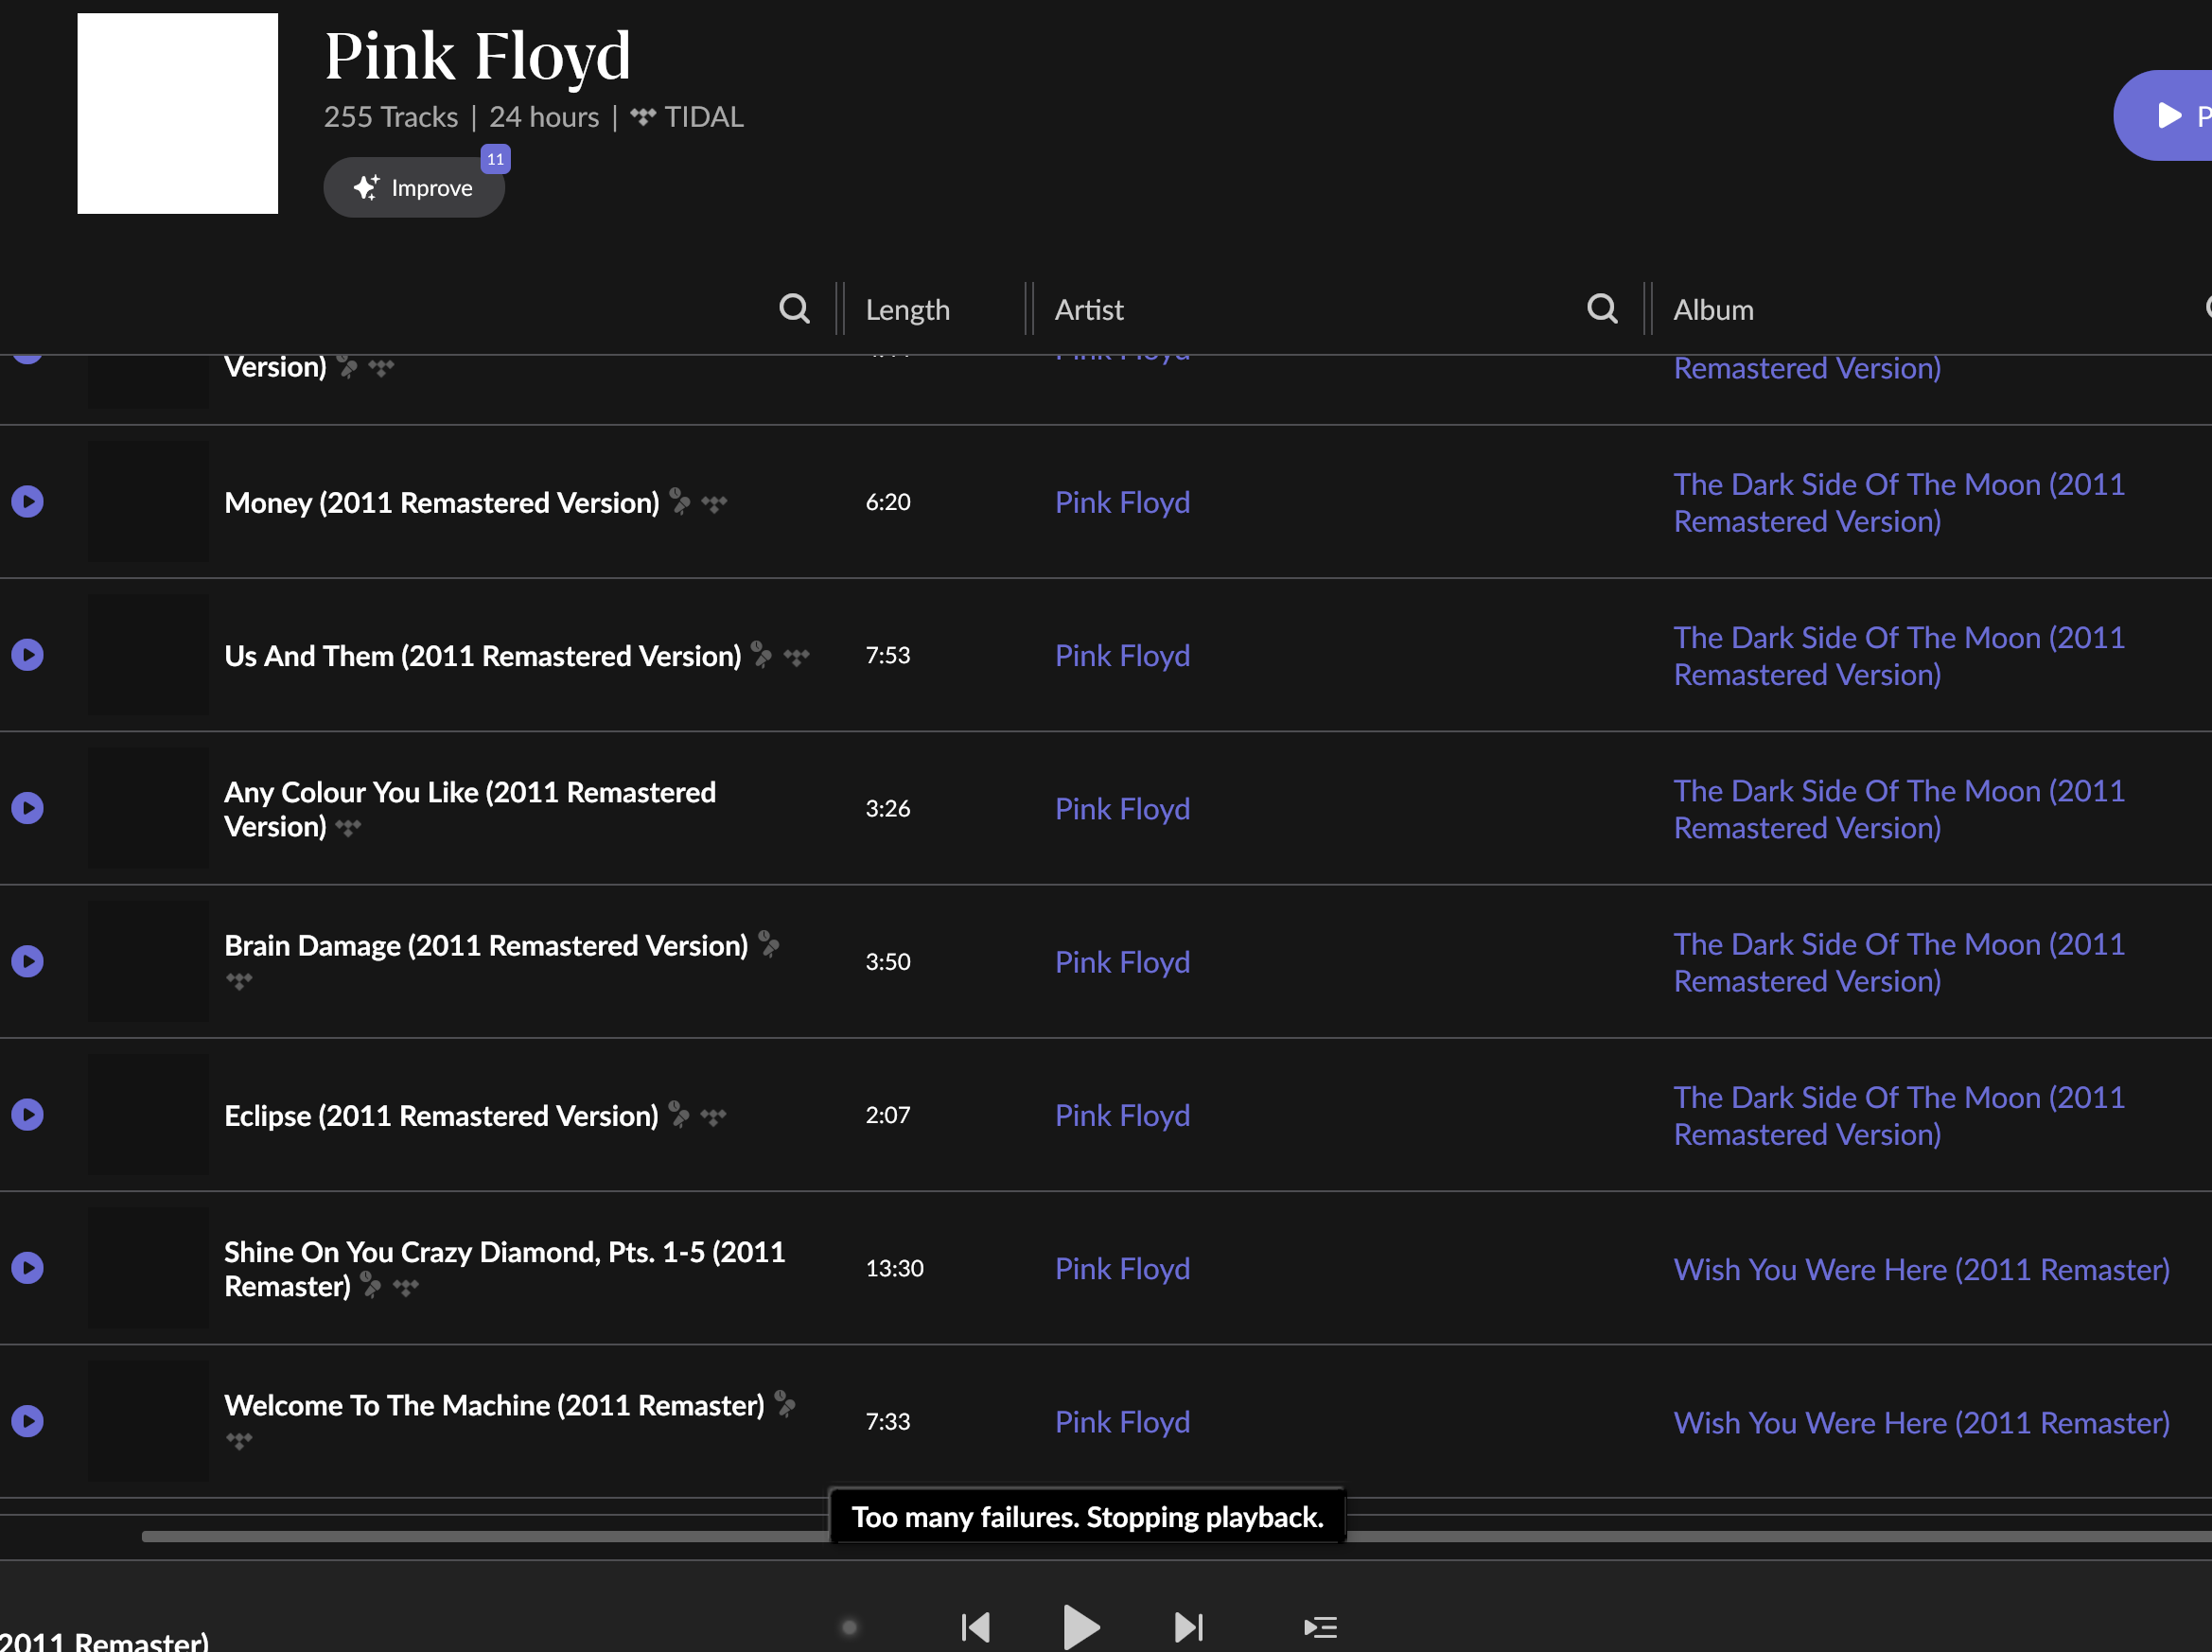Click the Pink Floyd playlist cover thumbnail
Screen dimensions: 2212x1652
click(177, 113)
